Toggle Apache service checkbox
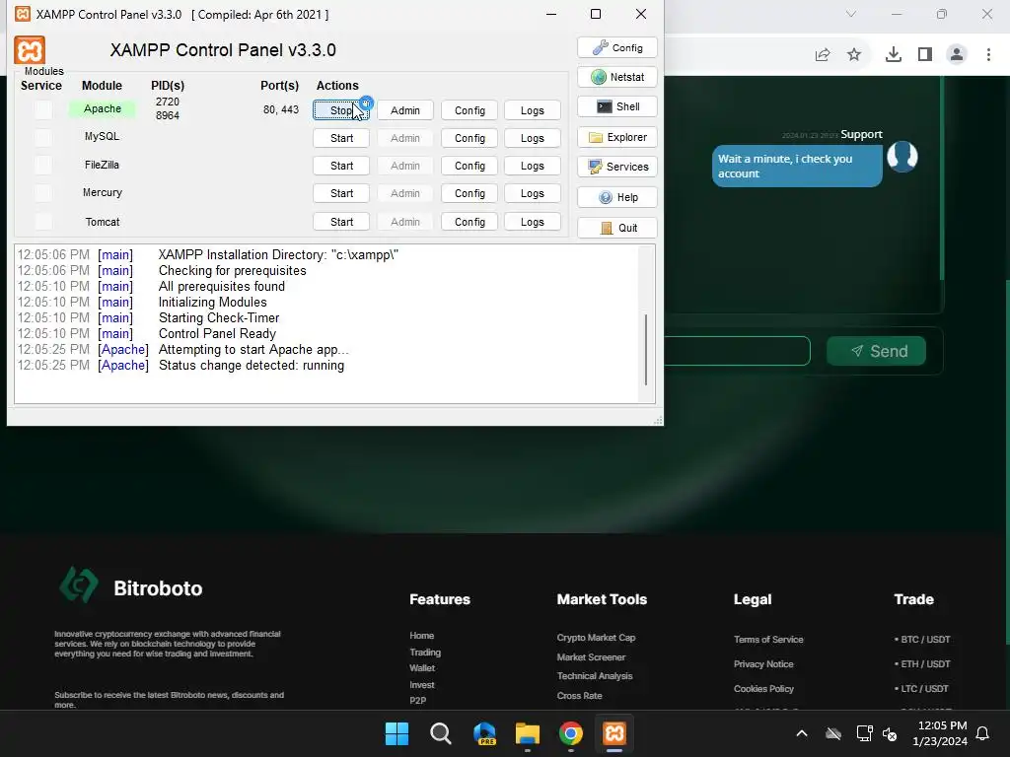This screenshot has height=757, width=1010. click(43, 109)
